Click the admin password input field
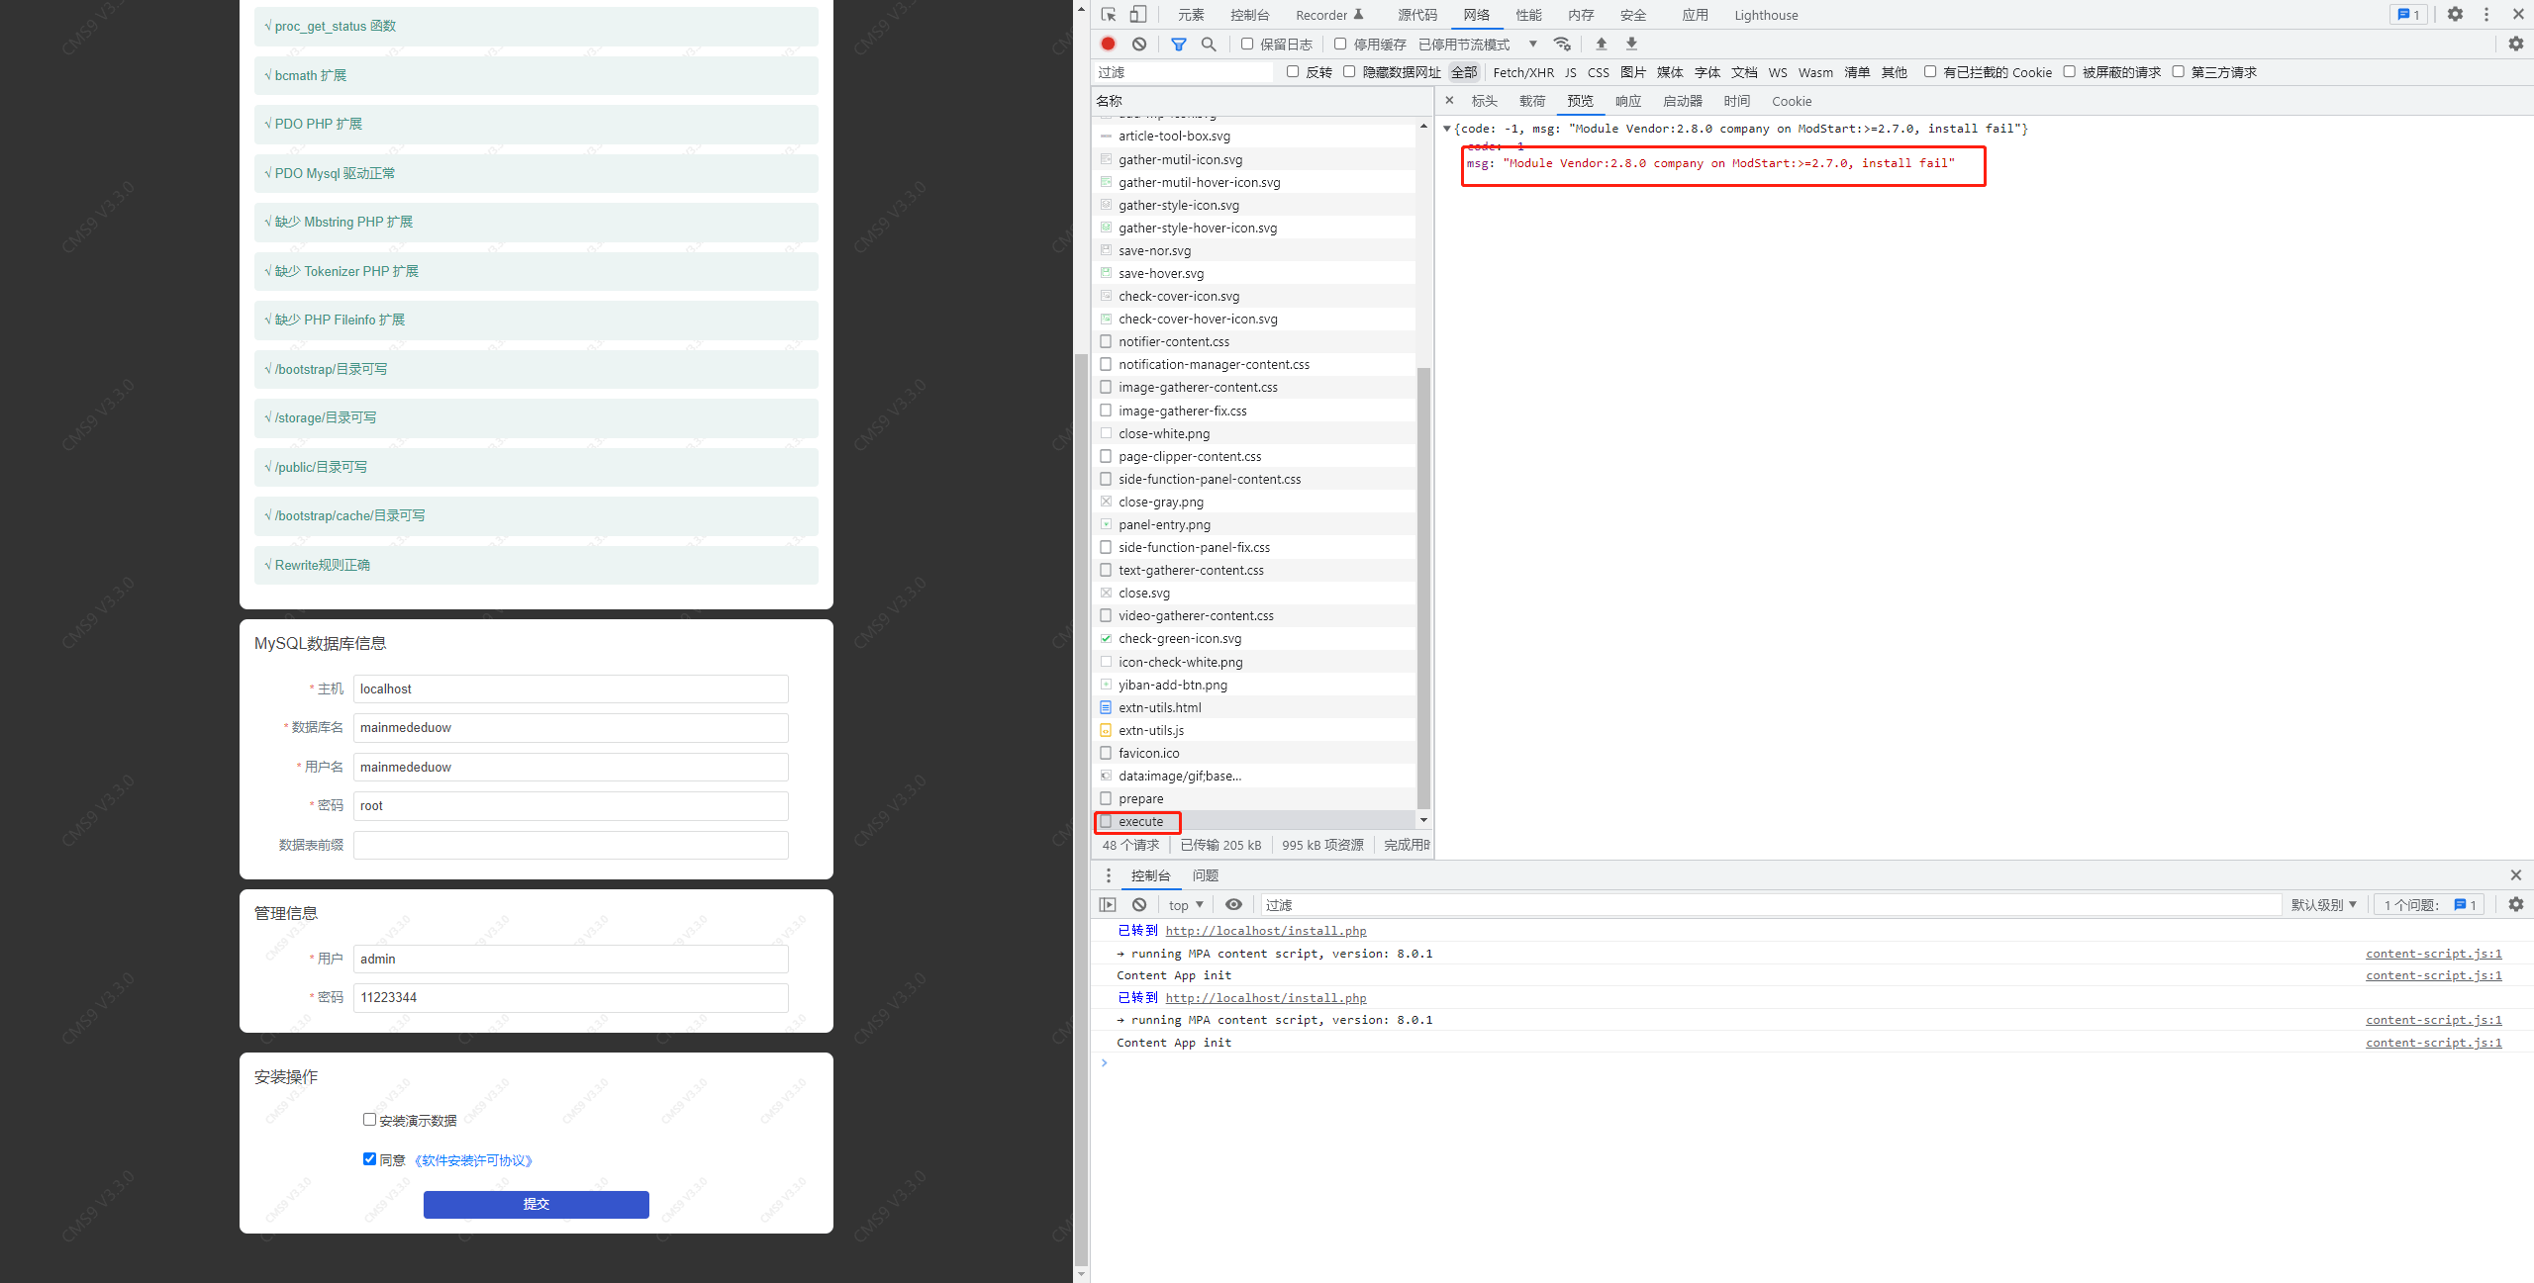Viewport: 2534px width, 1283px height. [x=571, y=997]
